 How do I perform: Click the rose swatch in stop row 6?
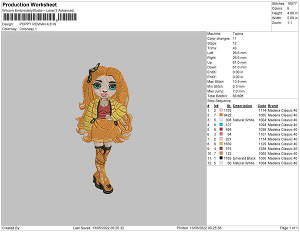pyautogui.click(x=221, y=134)
